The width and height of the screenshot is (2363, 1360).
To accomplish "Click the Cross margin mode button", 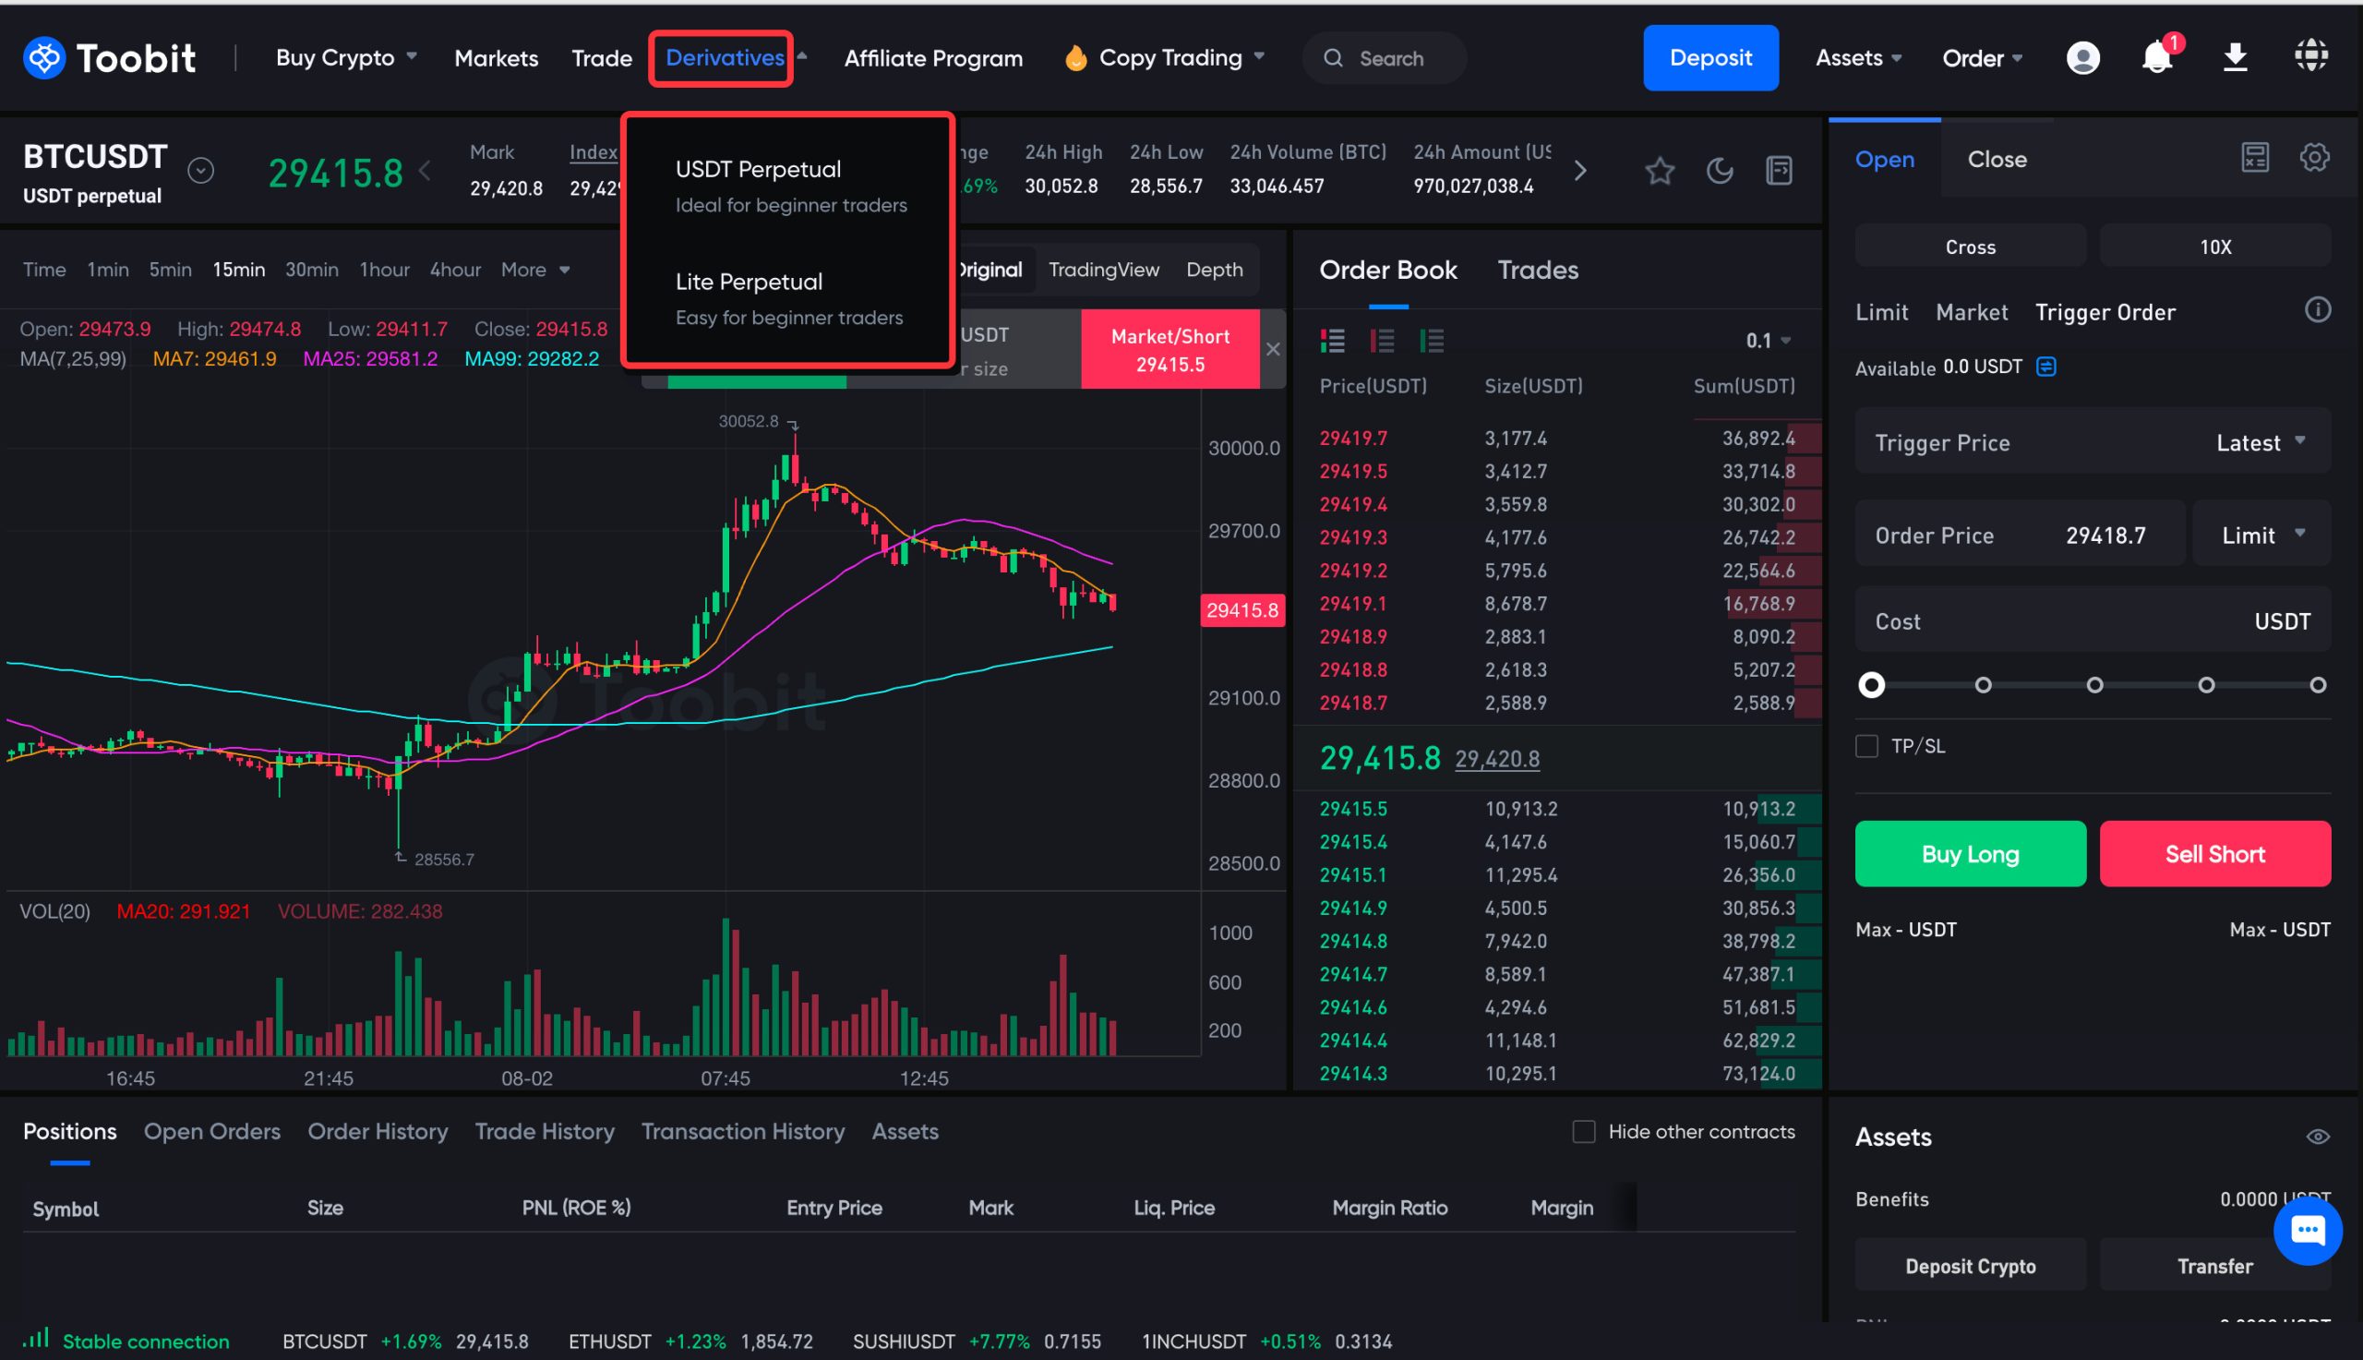I will 1970,247.
